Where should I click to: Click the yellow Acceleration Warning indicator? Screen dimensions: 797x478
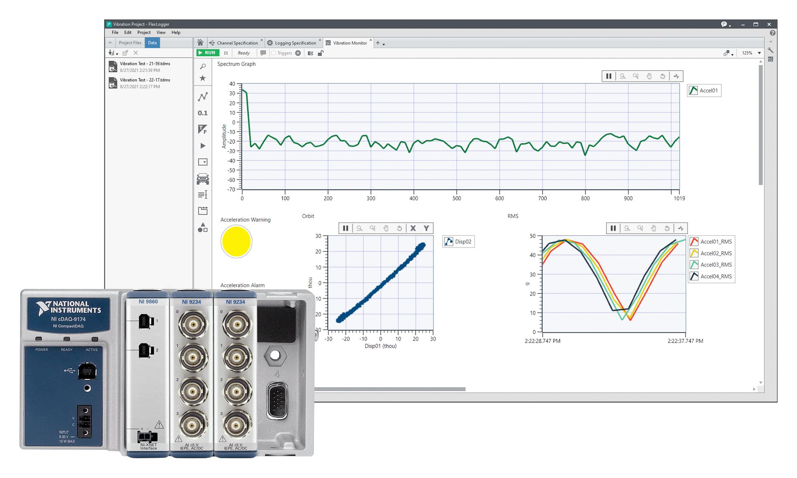point(236,241)
